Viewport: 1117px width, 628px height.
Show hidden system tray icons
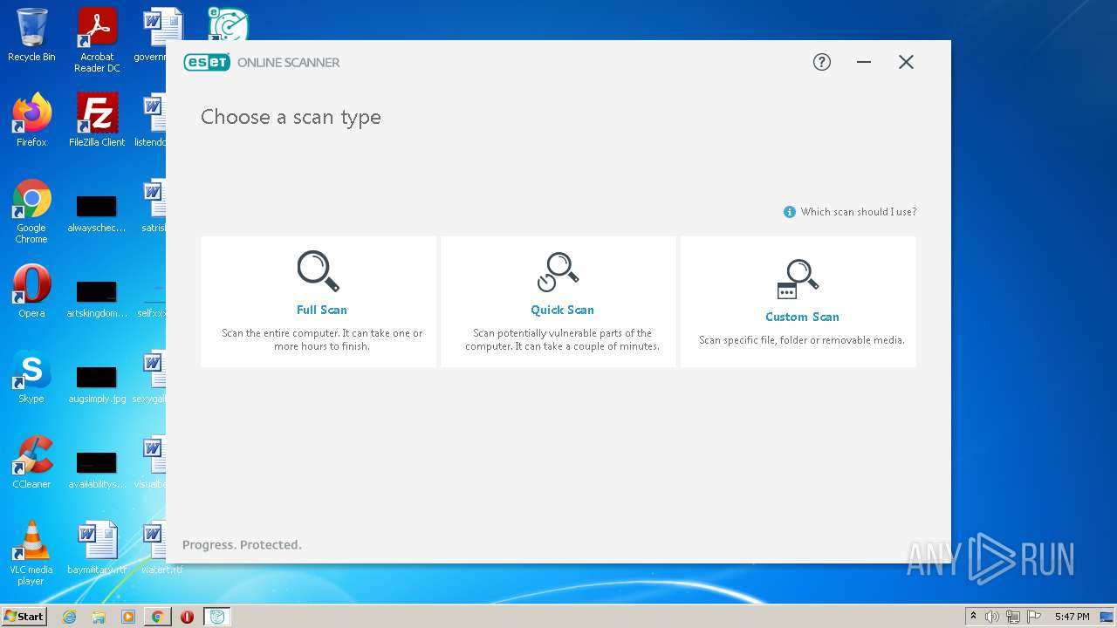(x=974, y=617)
